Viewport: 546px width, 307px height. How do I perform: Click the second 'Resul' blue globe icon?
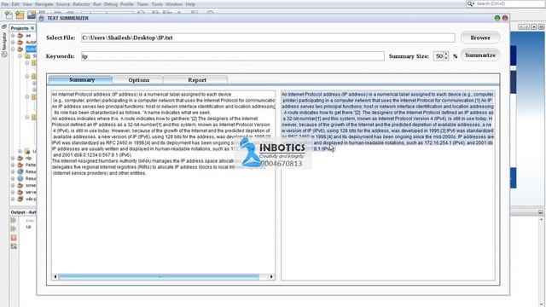coord(20,178)
